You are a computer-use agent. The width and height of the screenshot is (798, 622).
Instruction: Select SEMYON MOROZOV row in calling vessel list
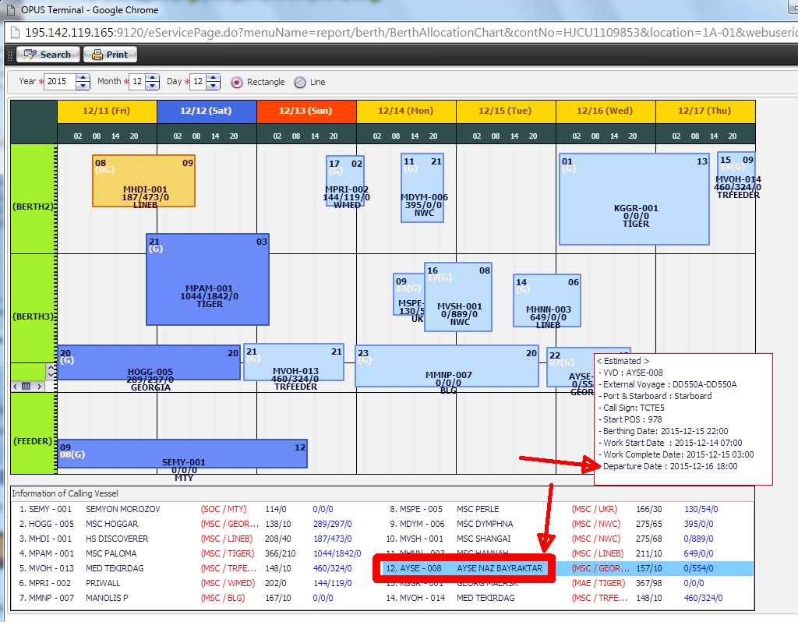[x=122, y=509]
